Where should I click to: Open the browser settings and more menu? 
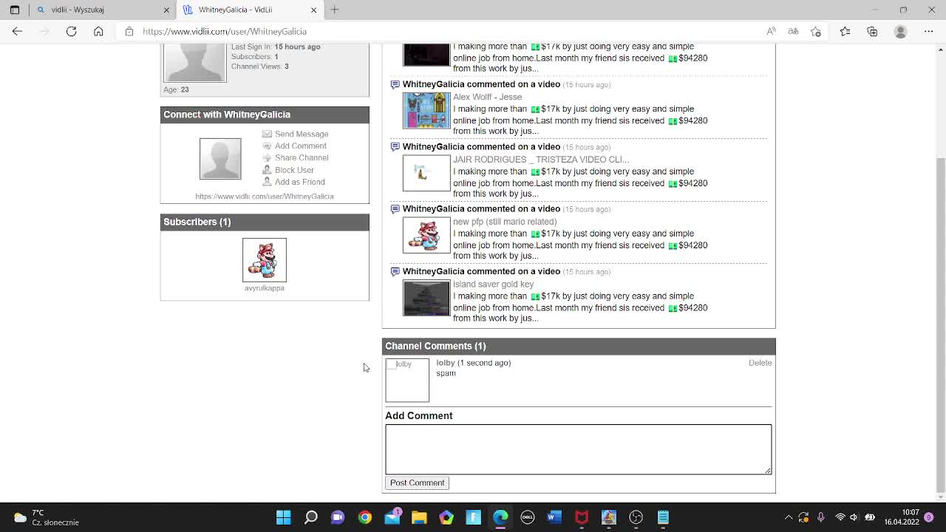(x=929, y=31)
